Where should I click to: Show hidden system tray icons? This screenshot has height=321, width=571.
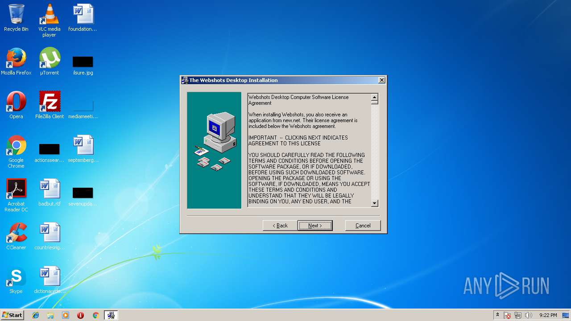point(497,315)
